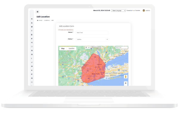This screenshot has width=179, height=113.
Task: Go to Home breadcrumb link
Action: pos(41,20)
